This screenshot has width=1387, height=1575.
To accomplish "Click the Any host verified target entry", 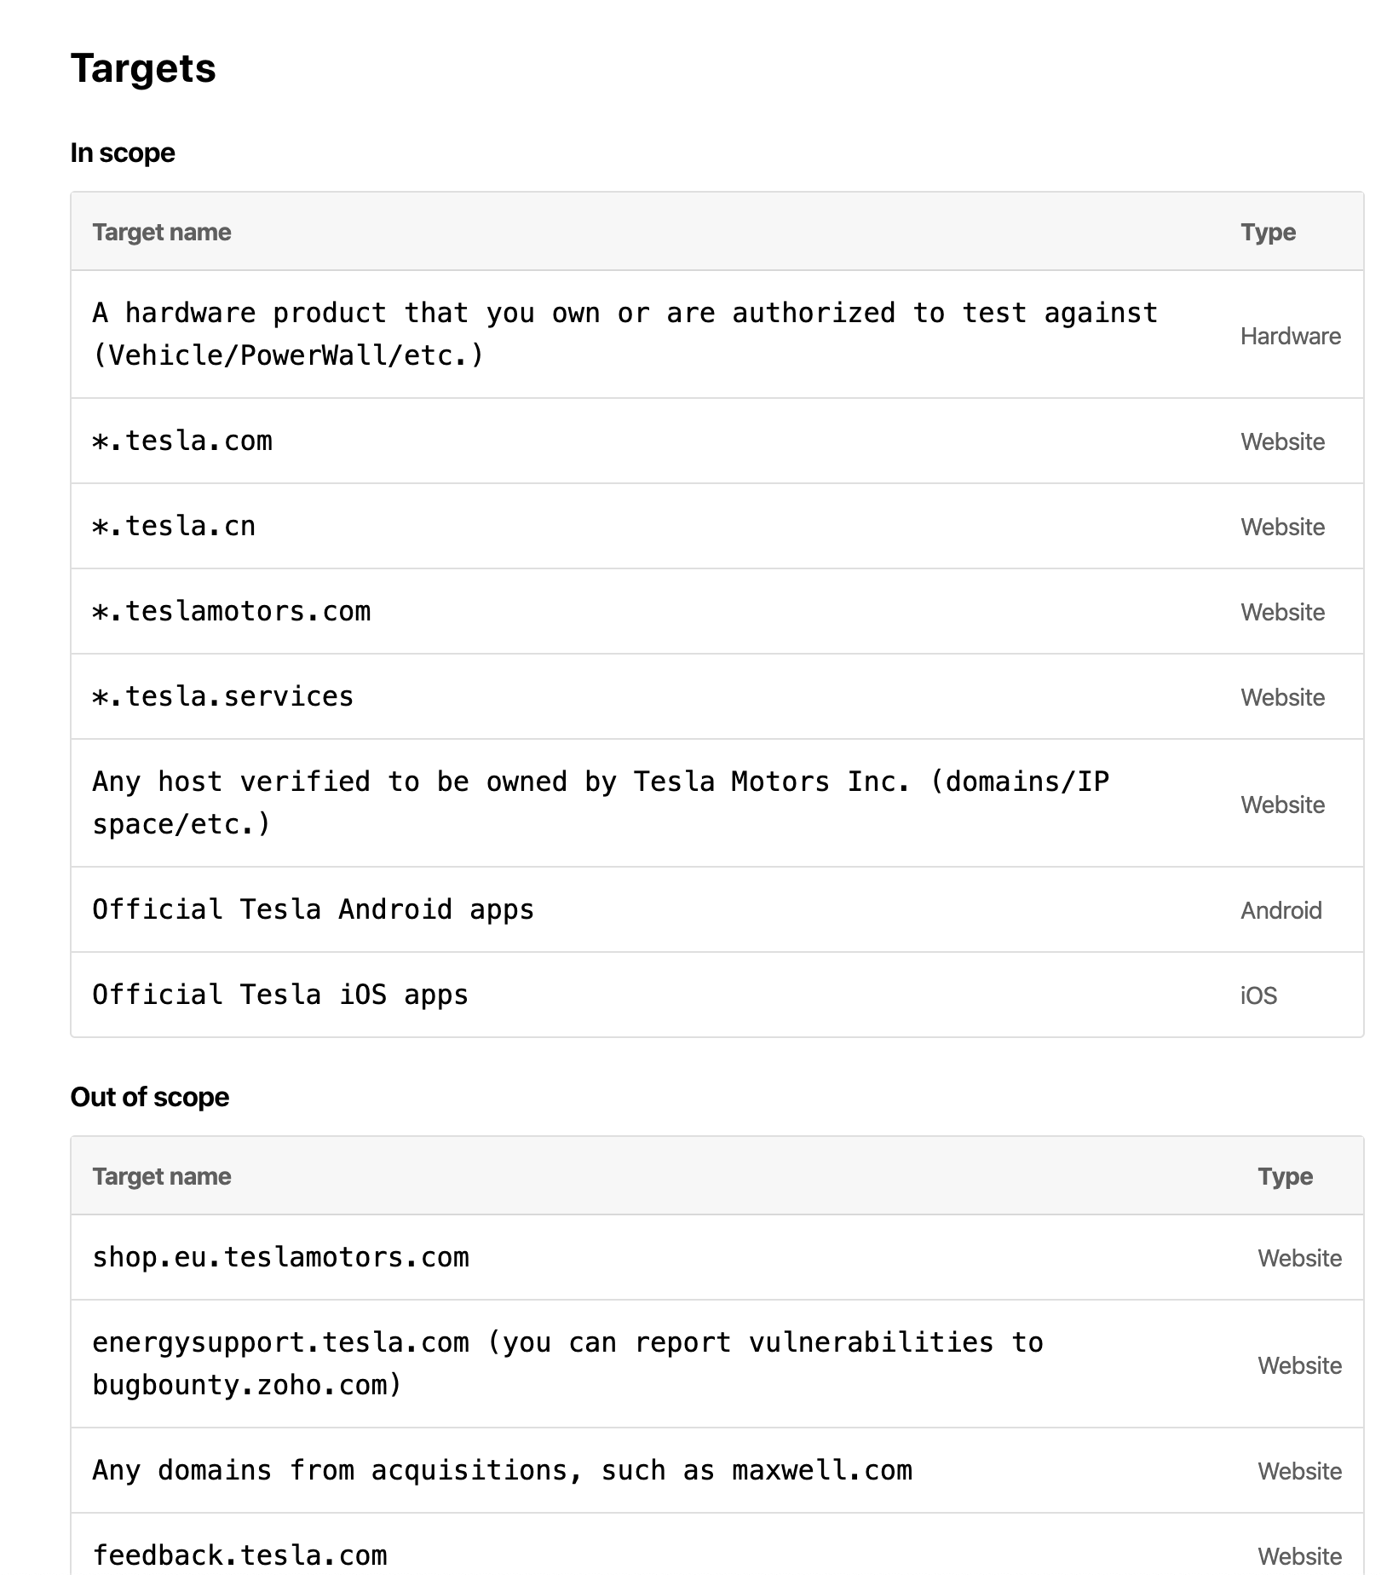I will tap(601, 803).
